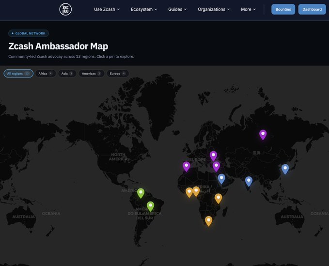Expand the Organizations dropdown menu

(x=214, y=9)
